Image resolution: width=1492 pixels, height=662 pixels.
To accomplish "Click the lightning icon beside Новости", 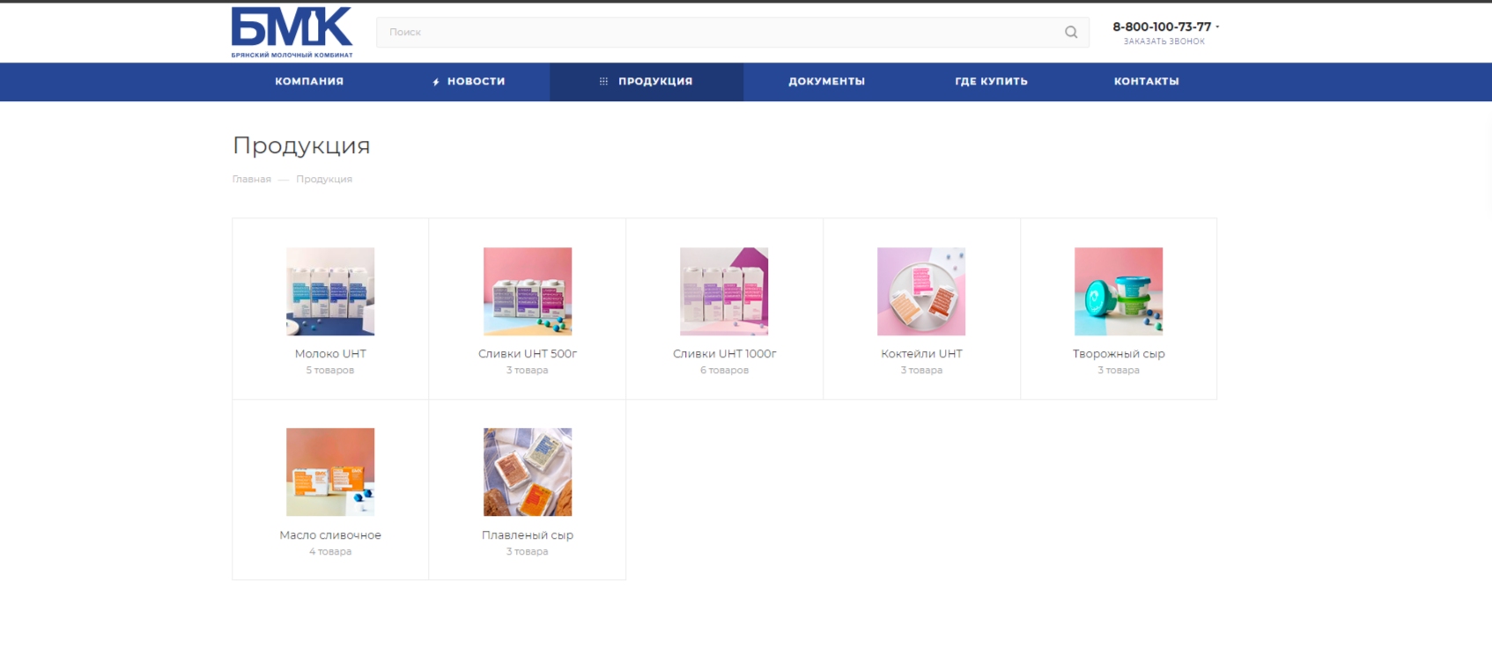I will [436, 82].
